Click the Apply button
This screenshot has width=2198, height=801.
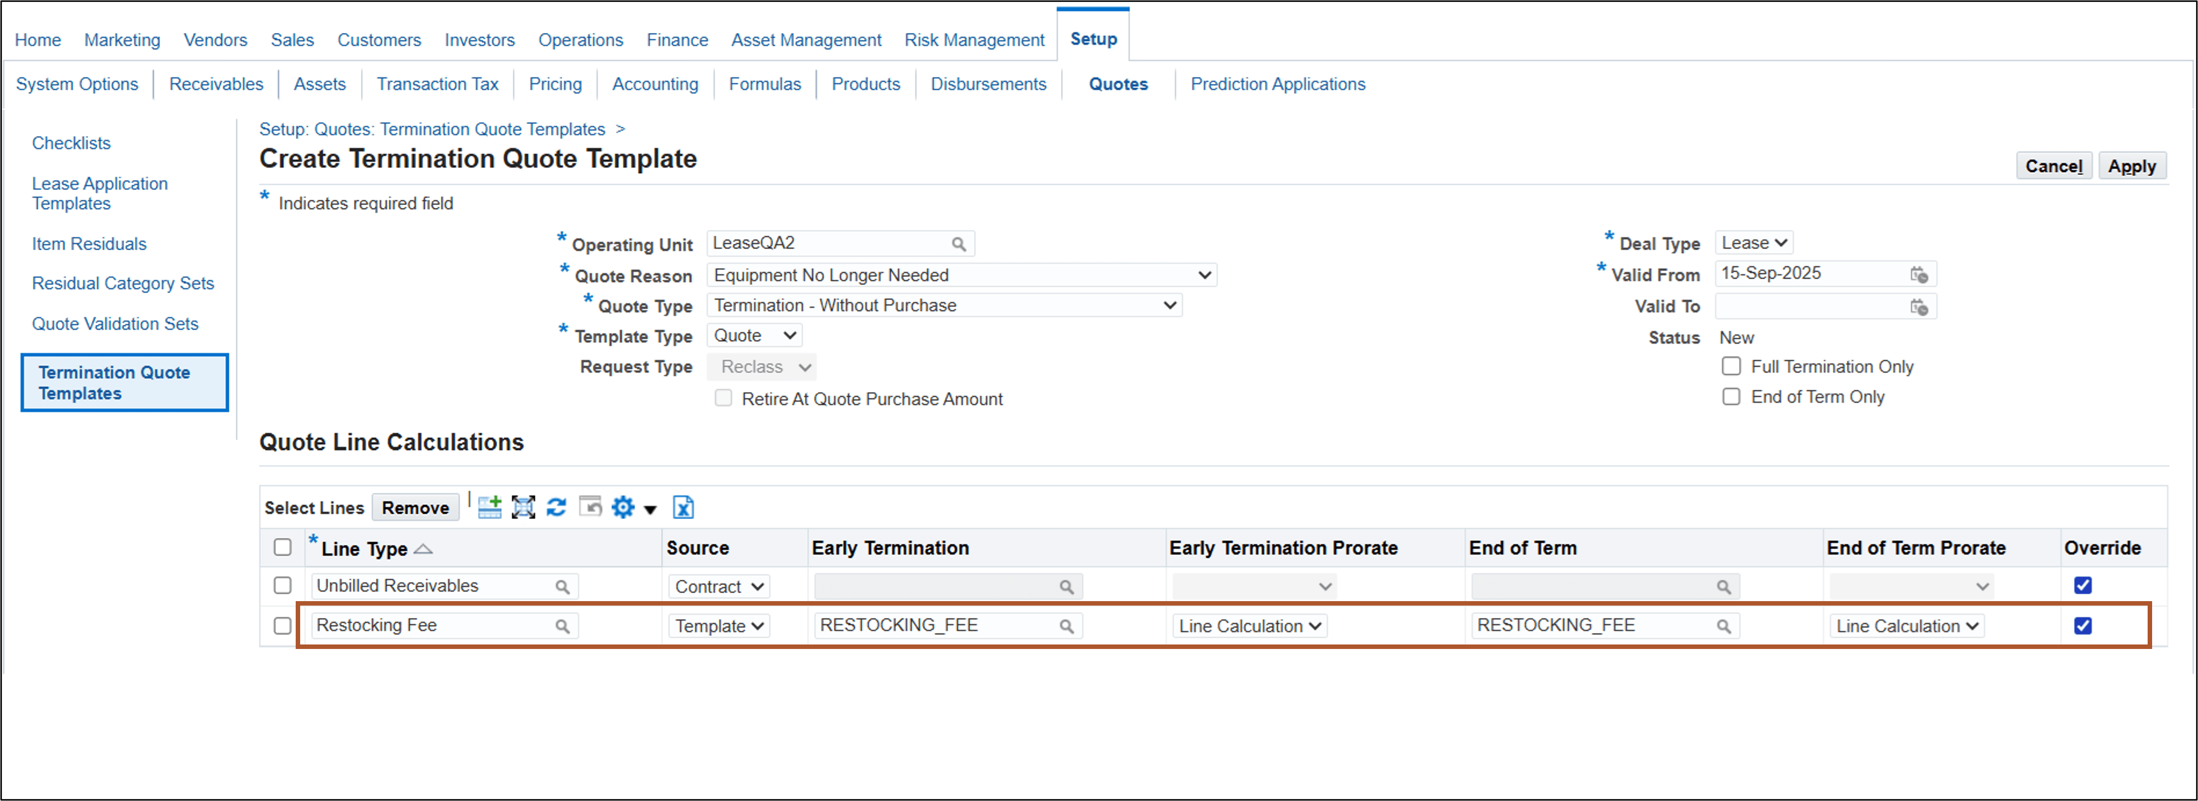click(2131, 166)
